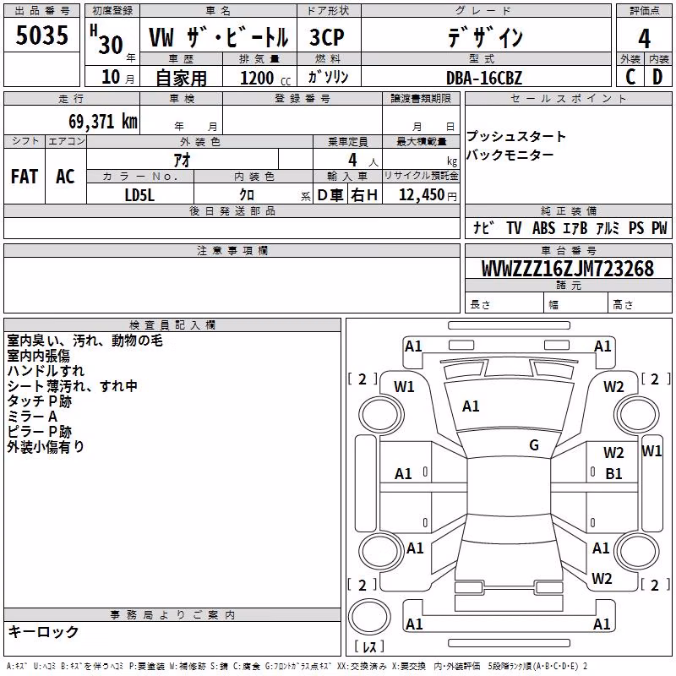The image size is (676, 676).
Task: Click inspector note ピラーP跡
Action: click(x=39, y=432)
